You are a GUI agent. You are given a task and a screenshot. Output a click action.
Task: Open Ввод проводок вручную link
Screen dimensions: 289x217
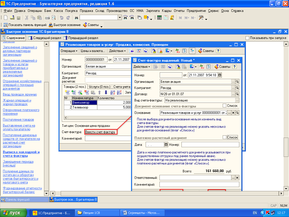click(x=20, y=94)
